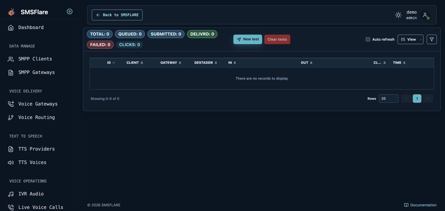Click 'There are no records to display'
The width and height of the screenshot is (445, 211).
[x=262, y=79]
